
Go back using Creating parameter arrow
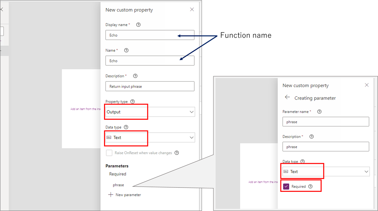[x=287, y=97]
